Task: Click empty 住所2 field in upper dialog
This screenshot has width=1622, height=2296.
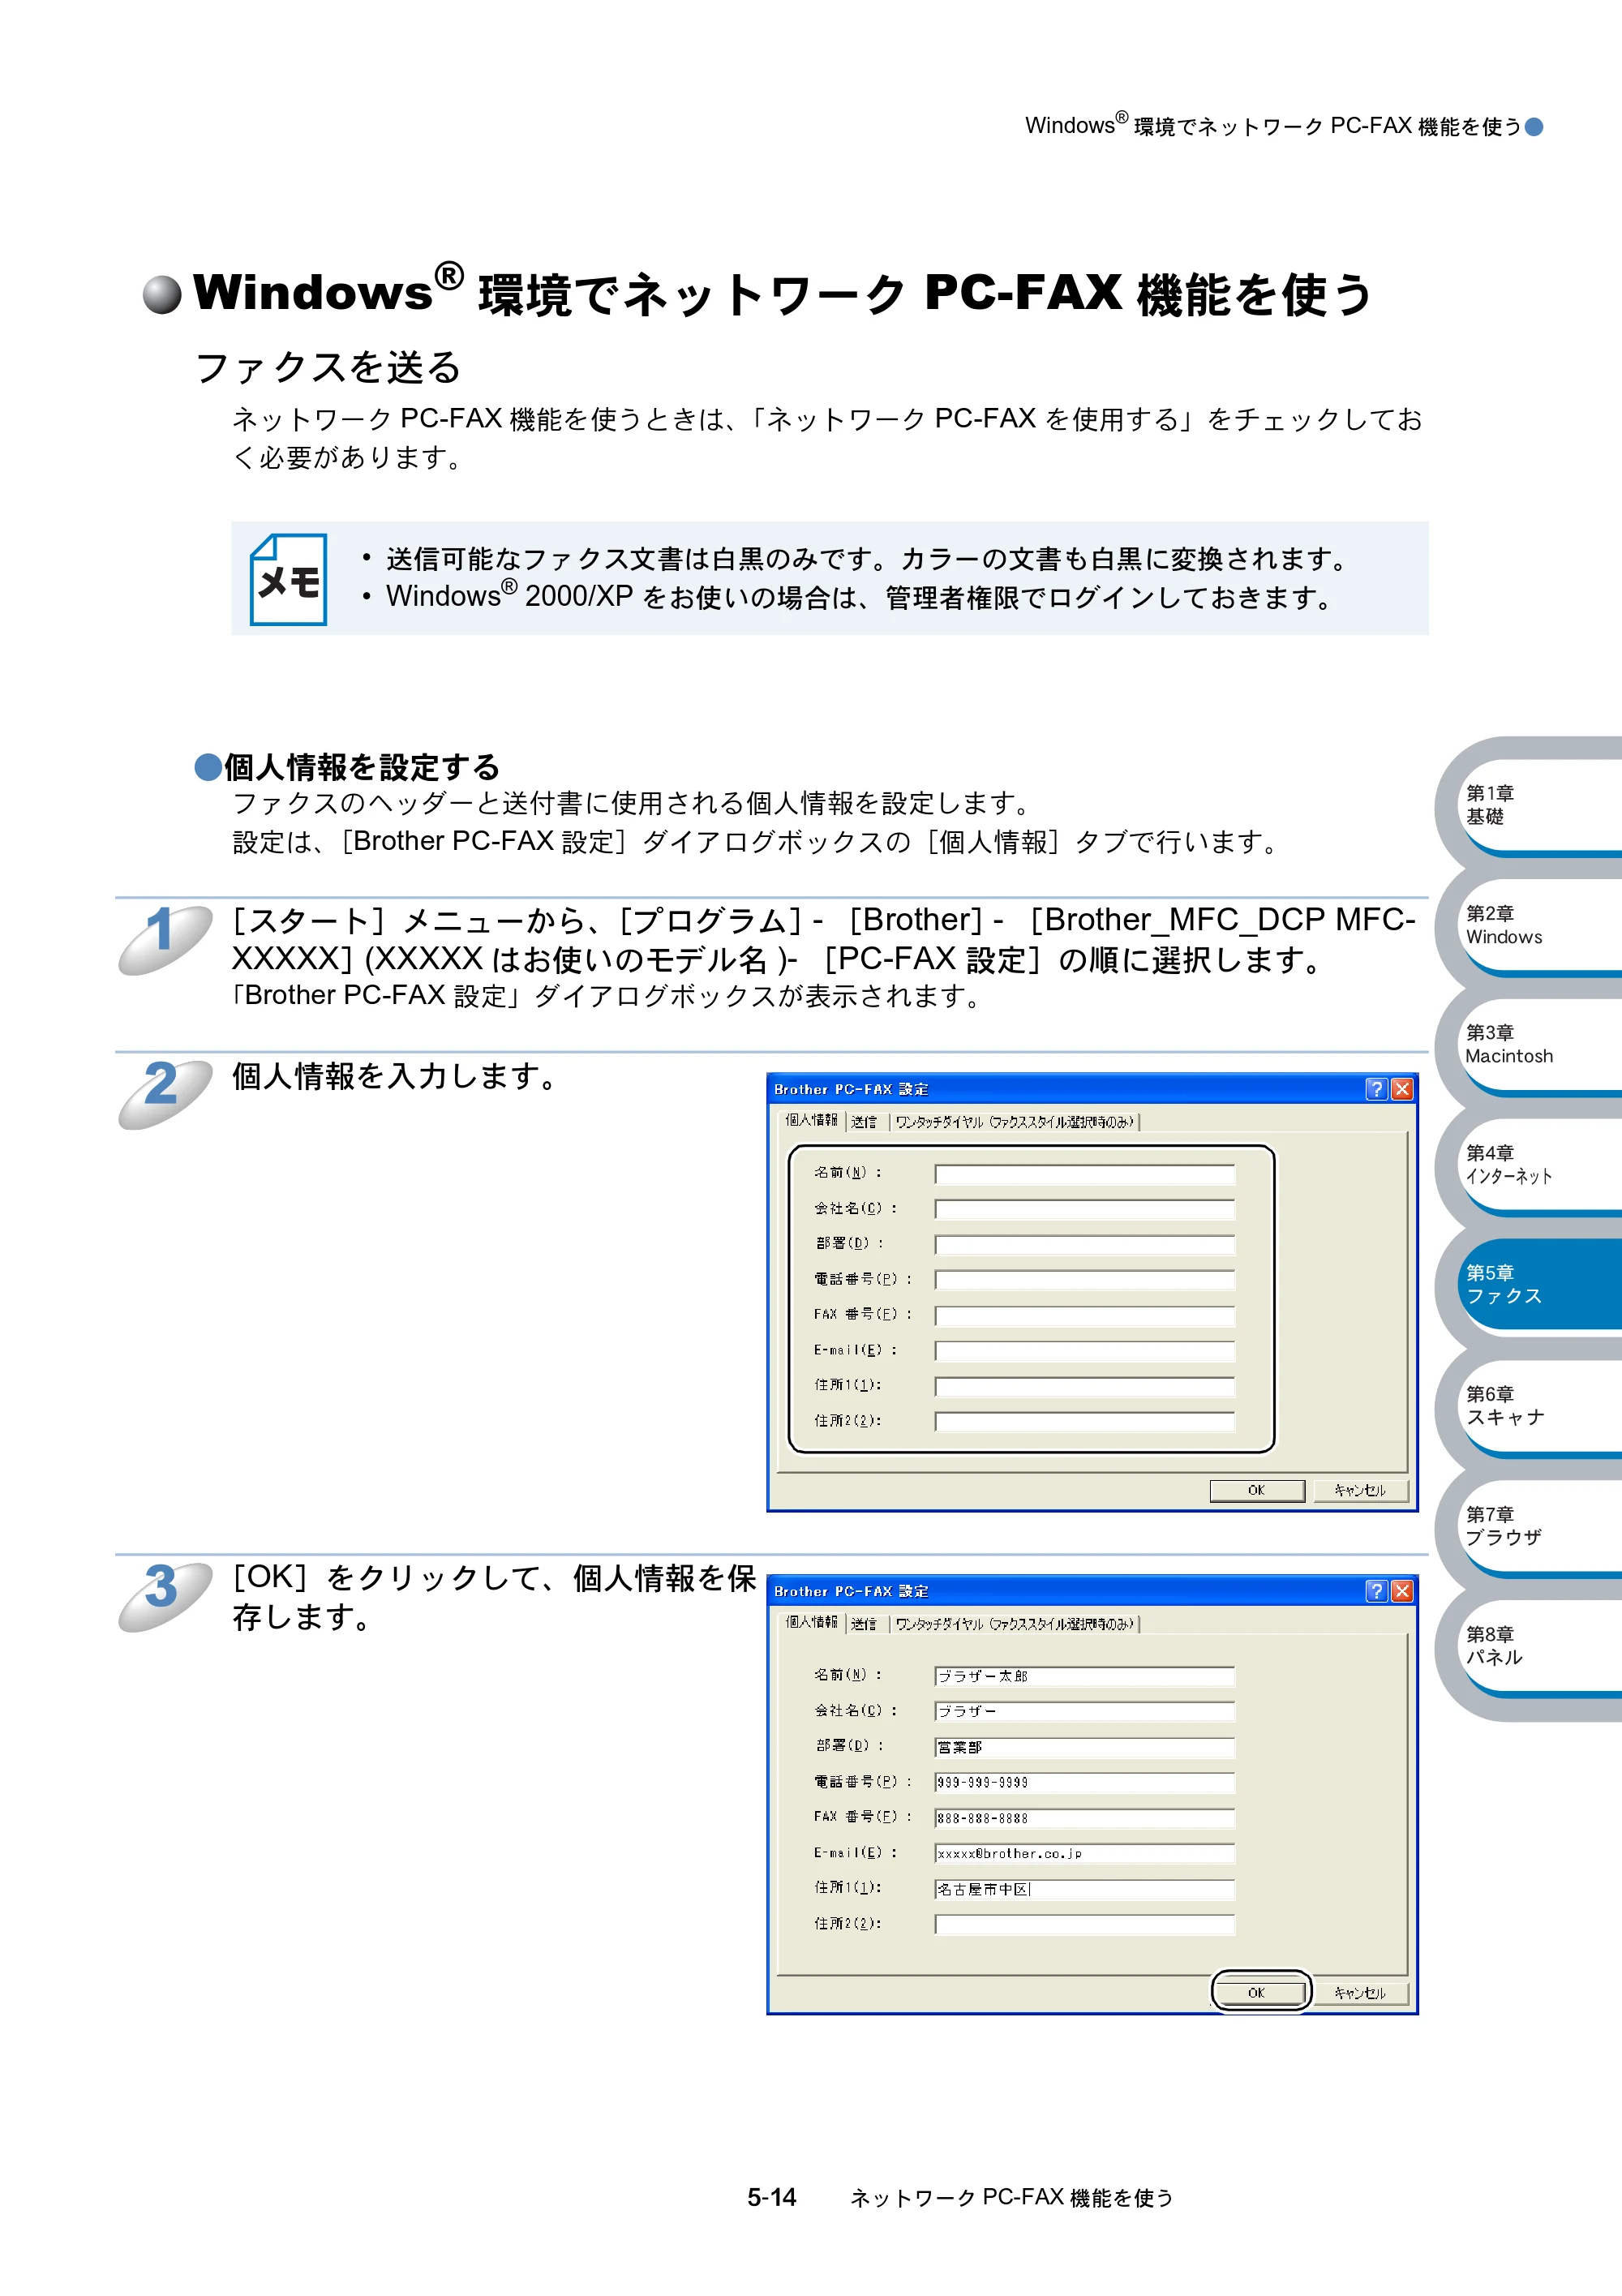Action: 1085,1422
